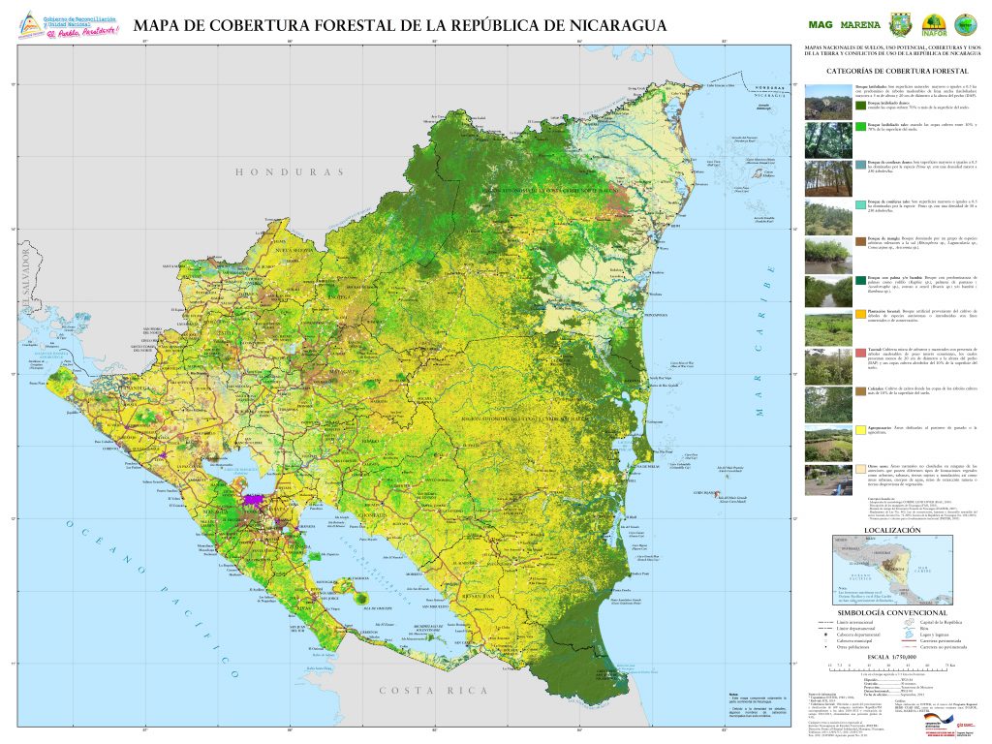Click the map title heading

[399, 25]
